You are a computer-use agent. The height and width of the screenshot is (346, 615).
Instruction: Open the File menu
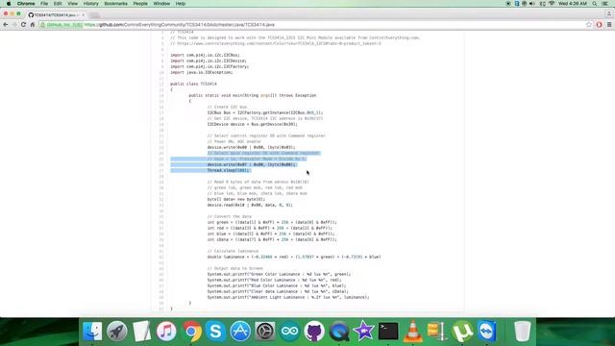pos(44,4)
